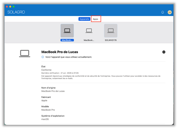This screenshot has width=178, height=129.
Task: Click the MacBook Pro de Lucas heading
Action: 60,52
